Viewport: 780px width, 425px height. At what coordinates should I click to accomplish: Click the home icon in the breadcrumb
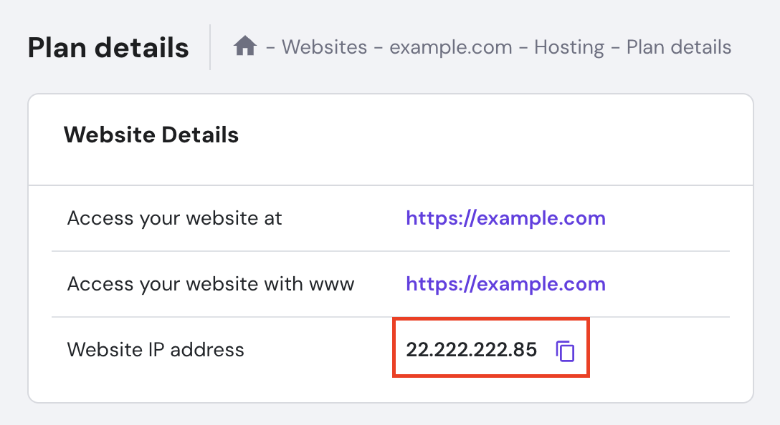[x=245, y=46]
